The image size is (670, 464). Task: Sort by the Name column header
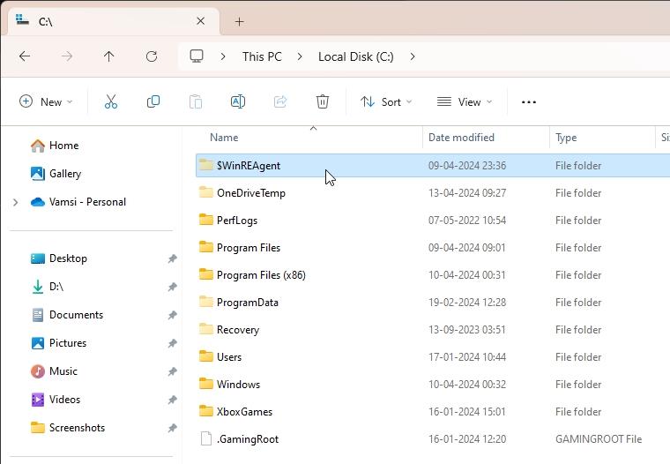[224, 138]
